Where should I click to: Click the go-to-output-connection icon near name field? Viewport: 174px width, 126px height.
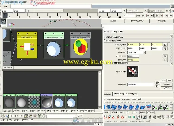(157, 83)
